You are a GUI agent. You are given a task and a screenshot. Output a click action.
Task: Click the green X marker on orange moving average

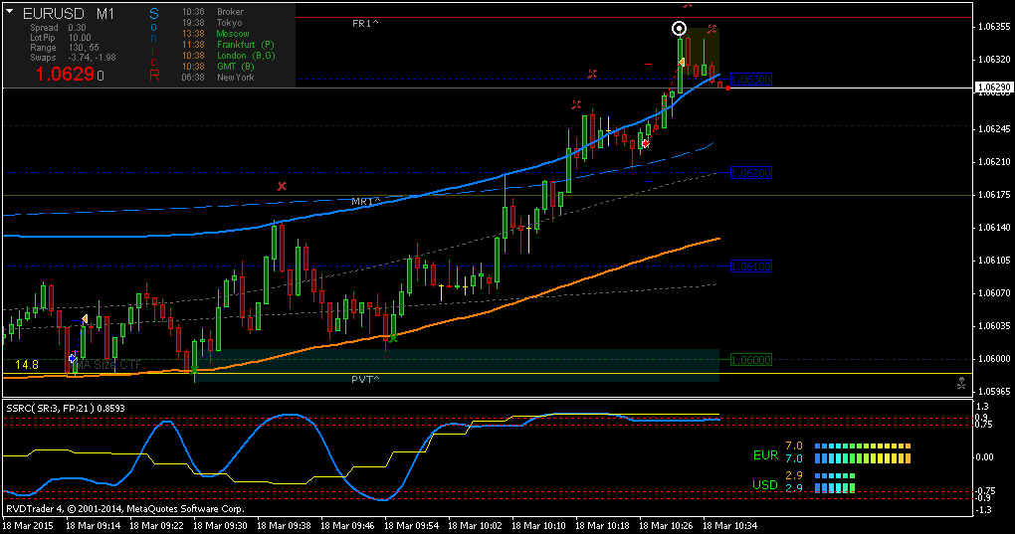[x=393, y=339]
